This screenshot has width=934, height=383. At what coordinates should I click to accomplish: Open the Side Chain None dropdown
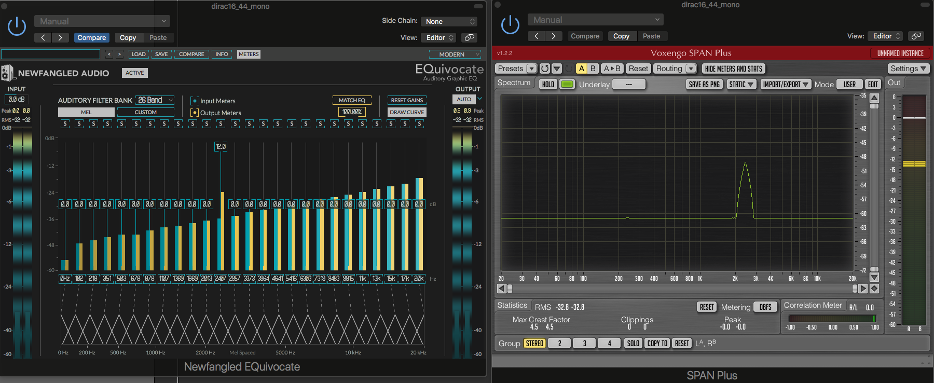tap(449, 21)
